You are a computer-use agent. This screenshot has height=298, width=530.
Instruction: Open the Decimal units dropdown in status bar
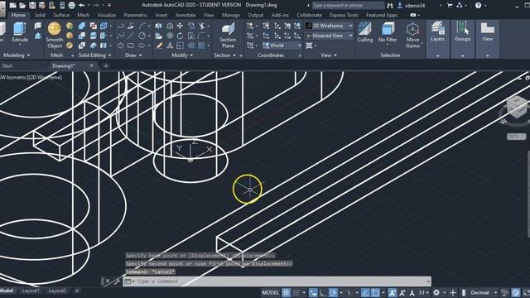click(484, 292)
